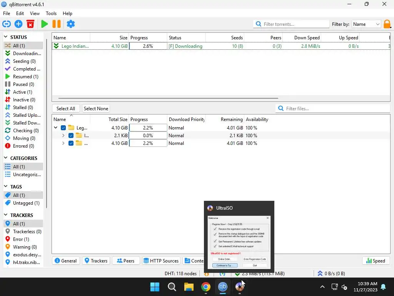
Task: Select h4.trakx.nib tracker filter
Action: [23, 262]
